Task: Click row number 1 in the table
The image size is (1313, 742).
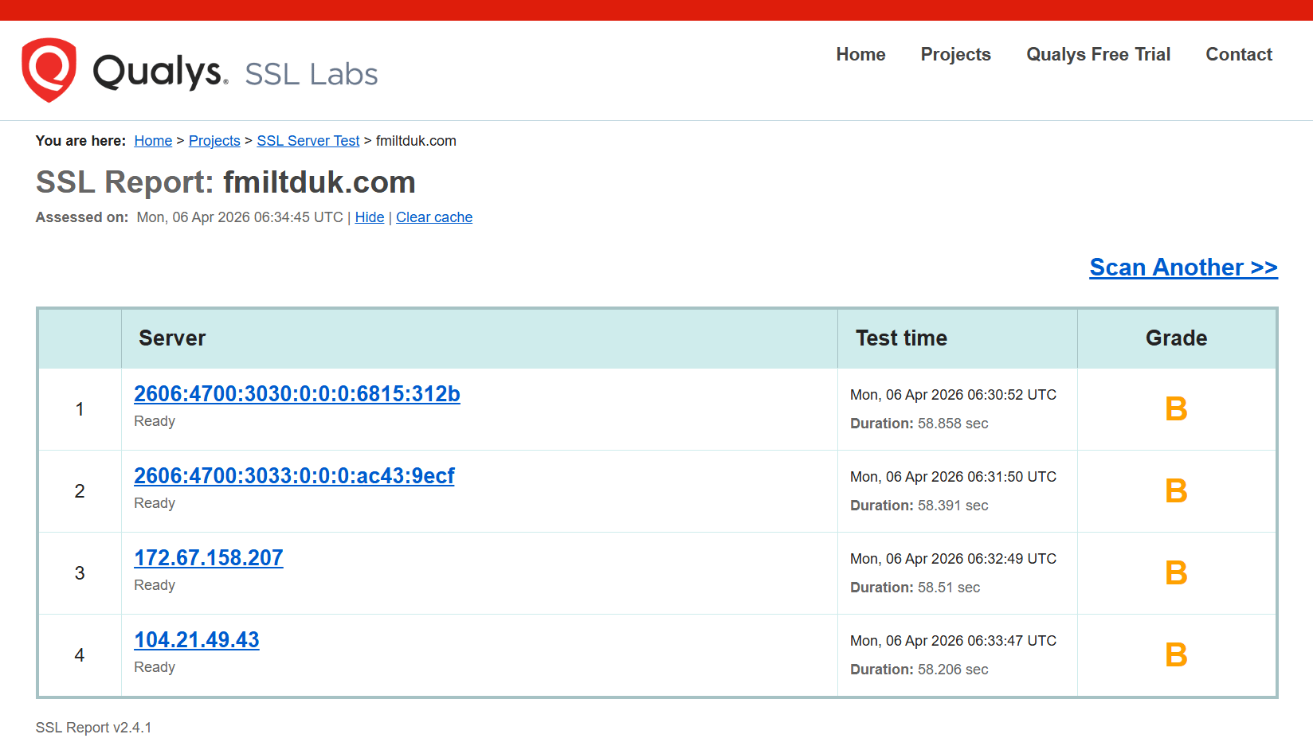Action: 80,409
